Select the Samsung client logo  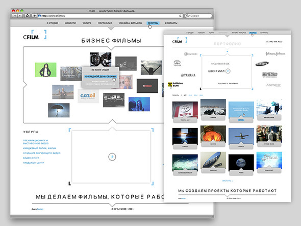pos(262,64)
